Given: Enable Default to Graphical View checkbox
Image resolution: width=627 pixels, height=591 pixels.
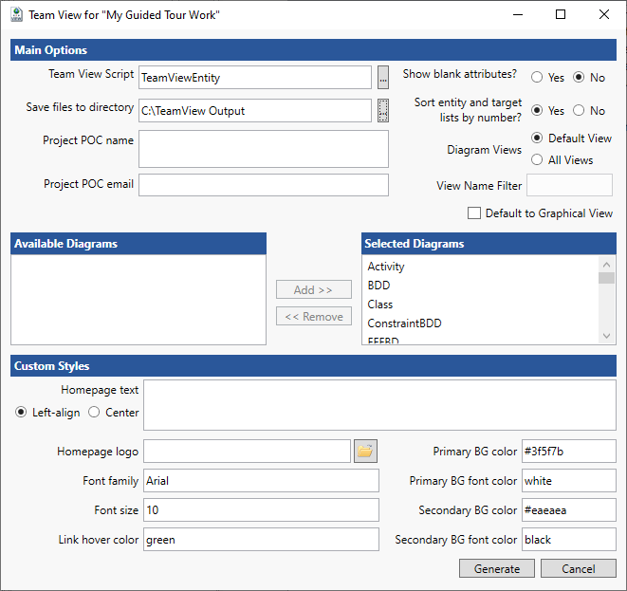Looking at the screenshot, I should click(x=474, y=213).
